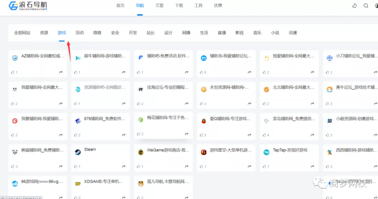Switch to 微商 category tab
This screenshot has width=378, height=199.
(x=97, y=33)
